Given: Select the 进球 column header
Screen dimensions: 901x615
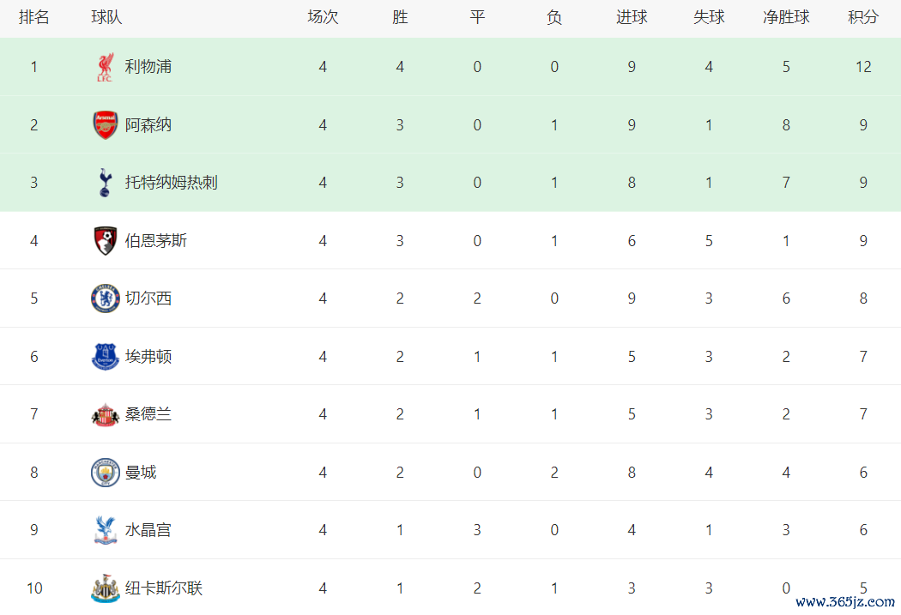Looking at the screenshot, I should pos(632,17).
